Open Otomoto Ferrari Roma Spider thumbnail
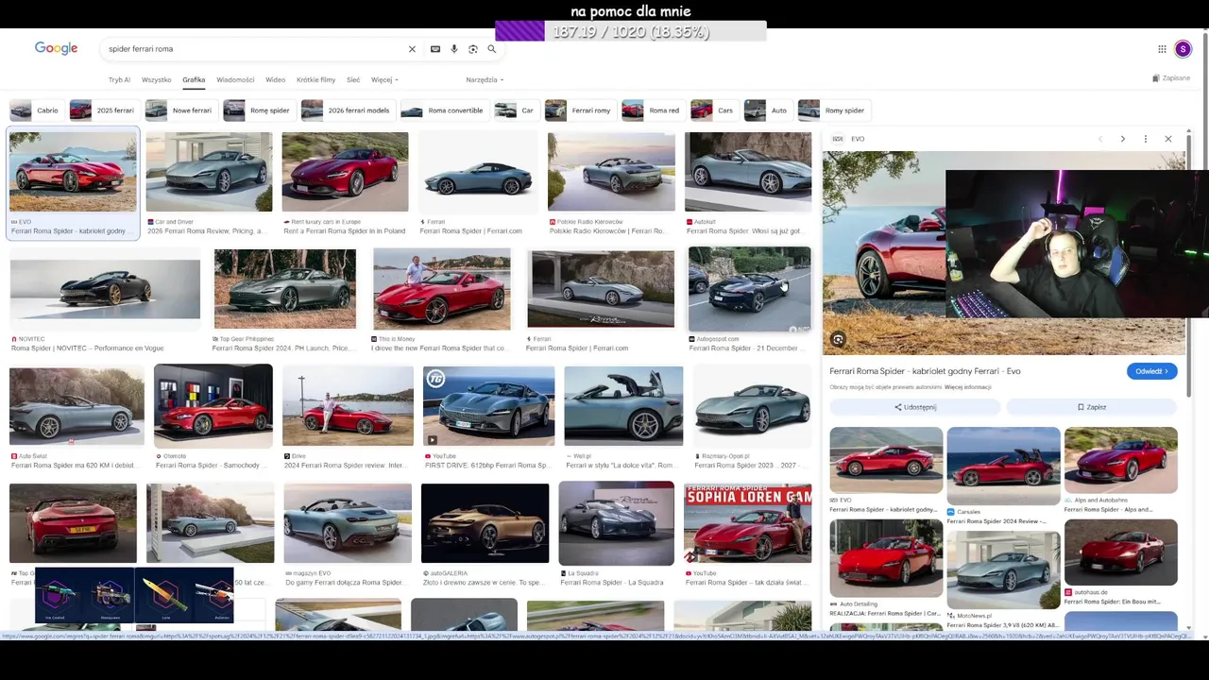 (x=213, y=406)
